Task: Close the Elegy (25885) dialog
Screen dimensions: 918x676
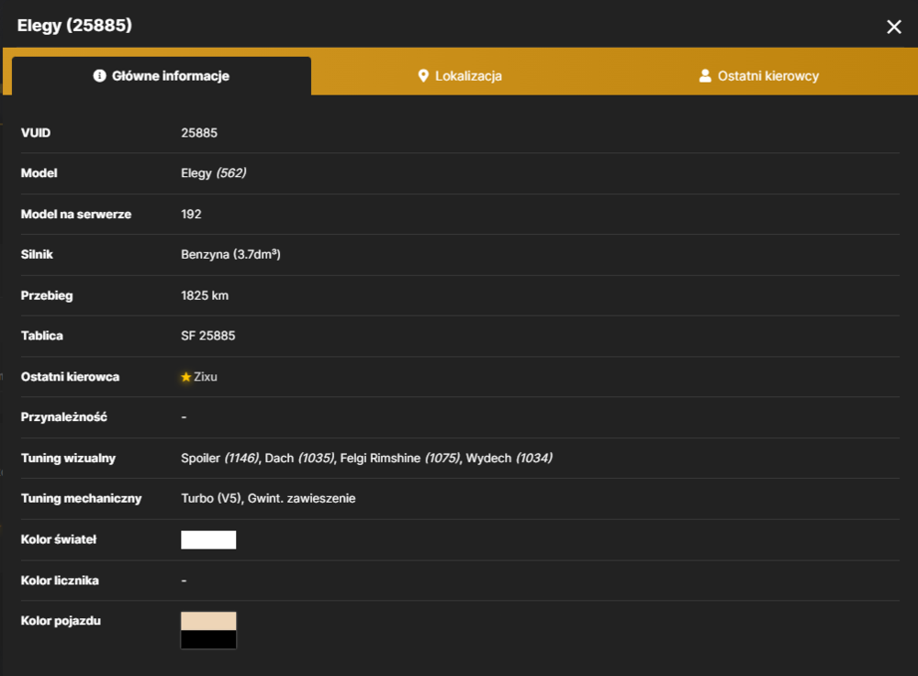Action: tap(893, 27)
